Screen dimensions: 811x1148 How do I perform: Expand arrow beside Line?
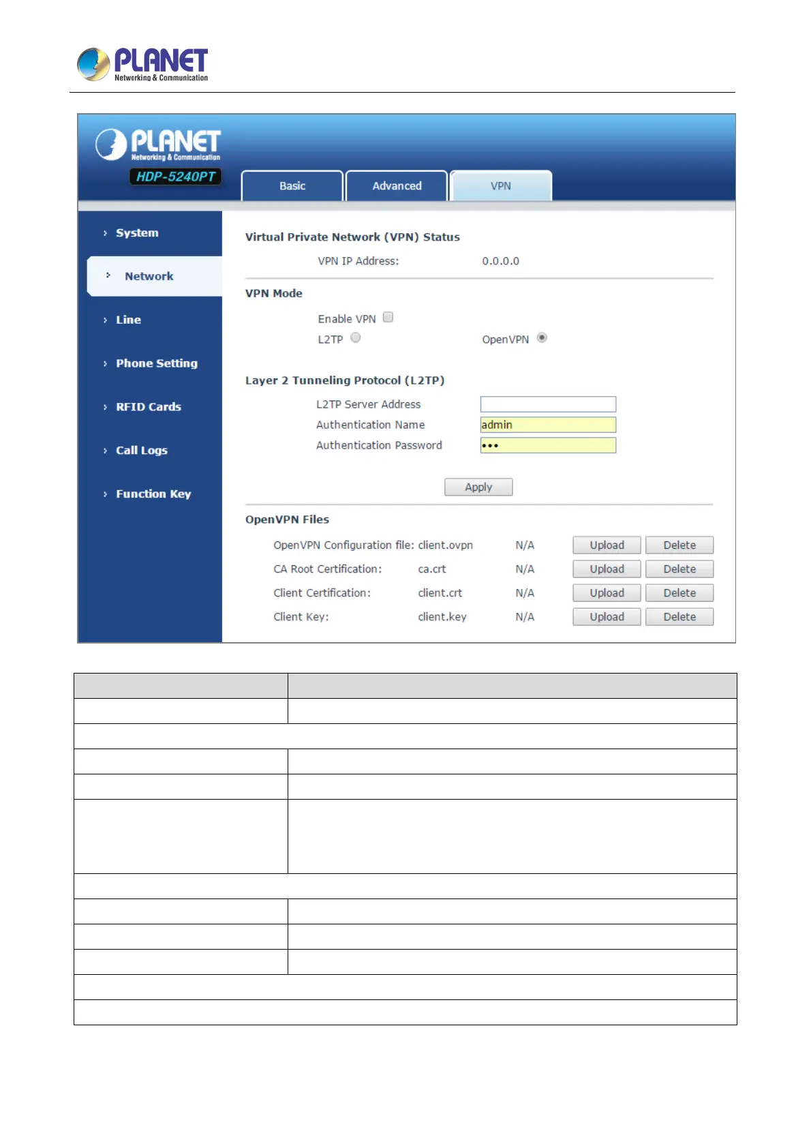point(105,320)
